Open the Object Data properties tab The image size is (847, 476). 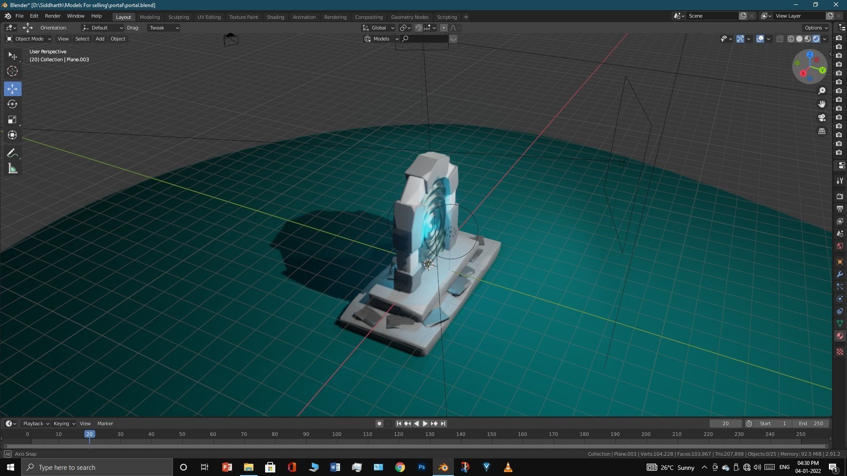coord(840,324)
